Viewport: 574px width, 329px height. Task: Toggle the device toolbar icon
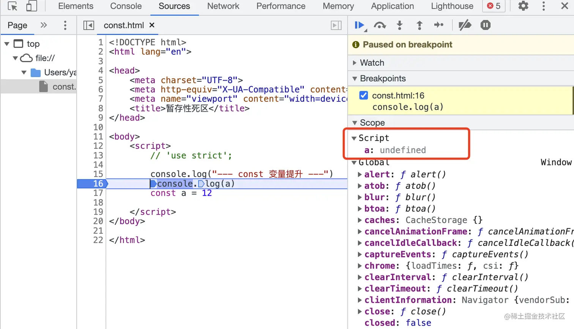point(32,6)
